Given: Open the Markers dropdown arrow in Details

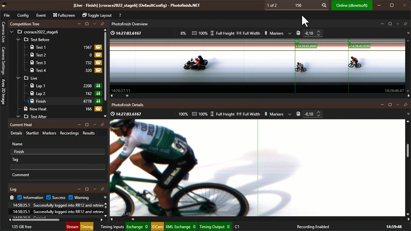Looking at the screenshot, I should [290, 114].
